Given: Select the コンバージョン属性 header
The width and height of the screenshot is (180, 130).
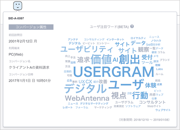Looking at the screenshot, I should 31,27.
